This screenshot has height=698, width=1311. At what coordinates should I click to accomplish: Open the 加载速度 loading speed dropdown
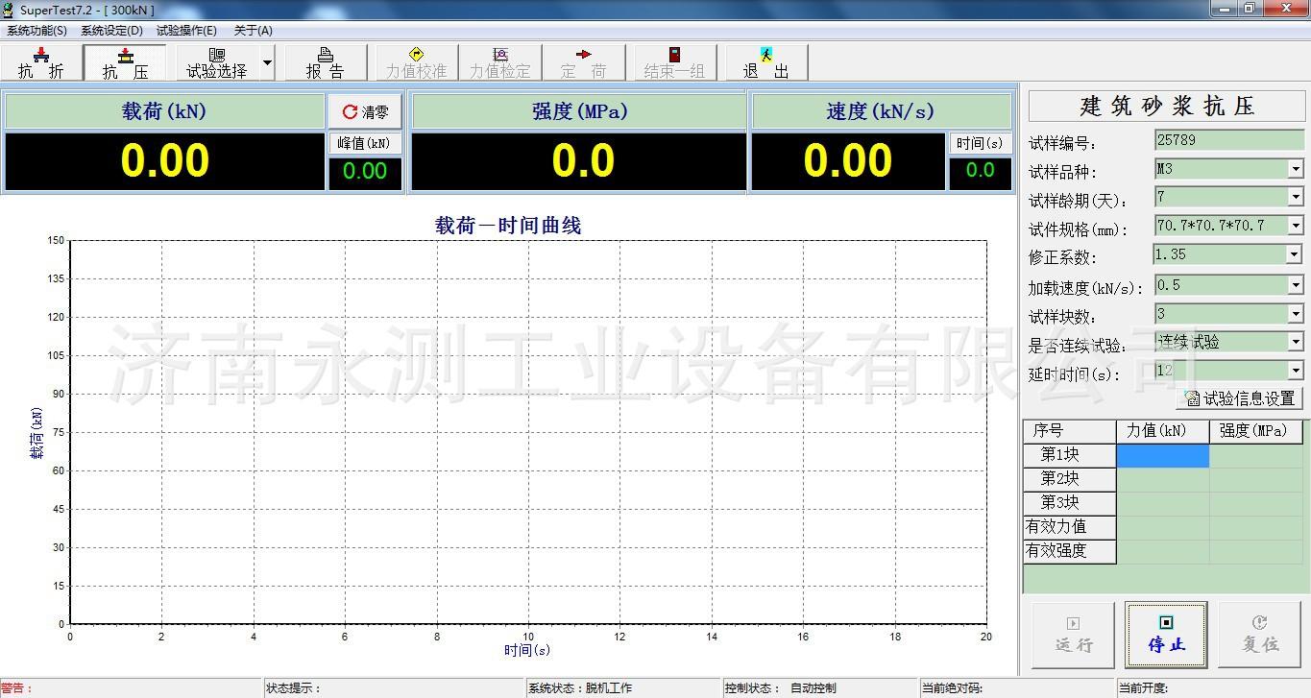point(1295,285)
